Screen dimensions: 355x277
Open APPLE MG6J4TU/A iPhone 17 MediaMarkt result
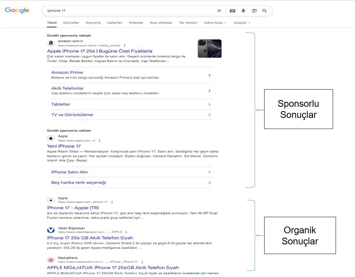point(113,268)
